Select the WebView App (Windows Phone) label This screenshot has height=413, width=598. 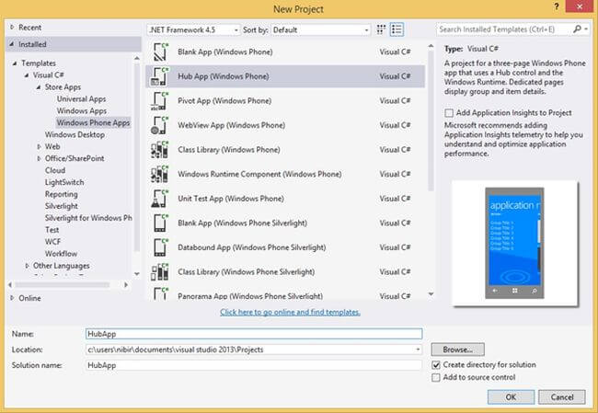[232, 125]
